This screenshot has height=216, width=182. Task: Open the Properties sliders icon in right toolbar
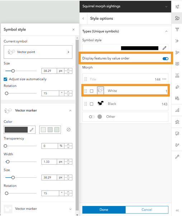pos(177,6)
